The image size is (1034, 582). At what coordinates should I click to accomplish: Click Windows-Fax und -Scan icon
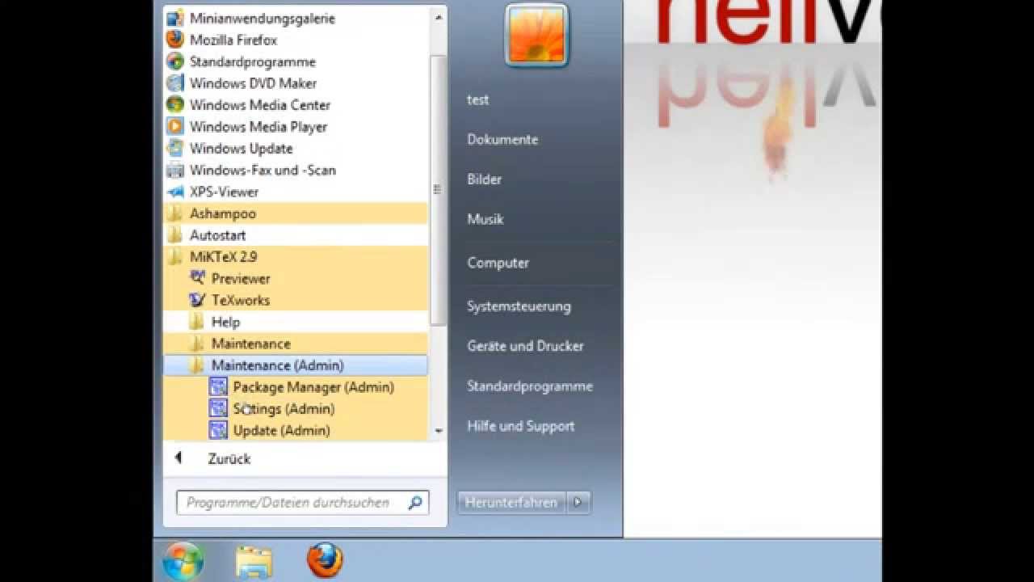click(x=175, y=171)
